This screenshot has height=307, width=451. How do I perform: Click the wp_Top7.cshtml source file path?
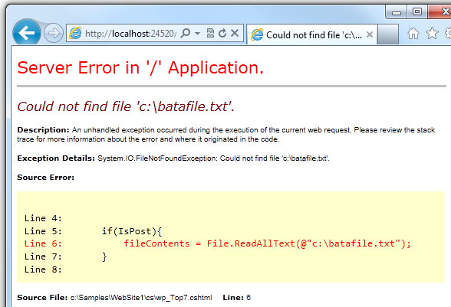(x=141, y=298)
